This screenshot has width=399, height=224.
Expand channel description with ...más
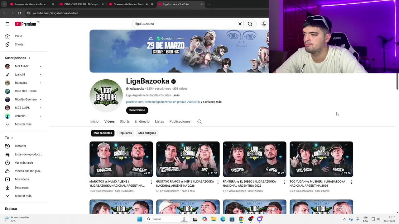point(175,95)
